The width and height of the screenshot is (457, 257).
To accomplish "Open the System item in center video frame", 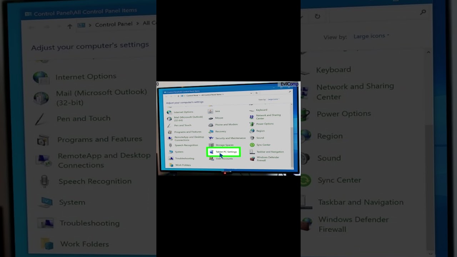I will click(176, 152).
